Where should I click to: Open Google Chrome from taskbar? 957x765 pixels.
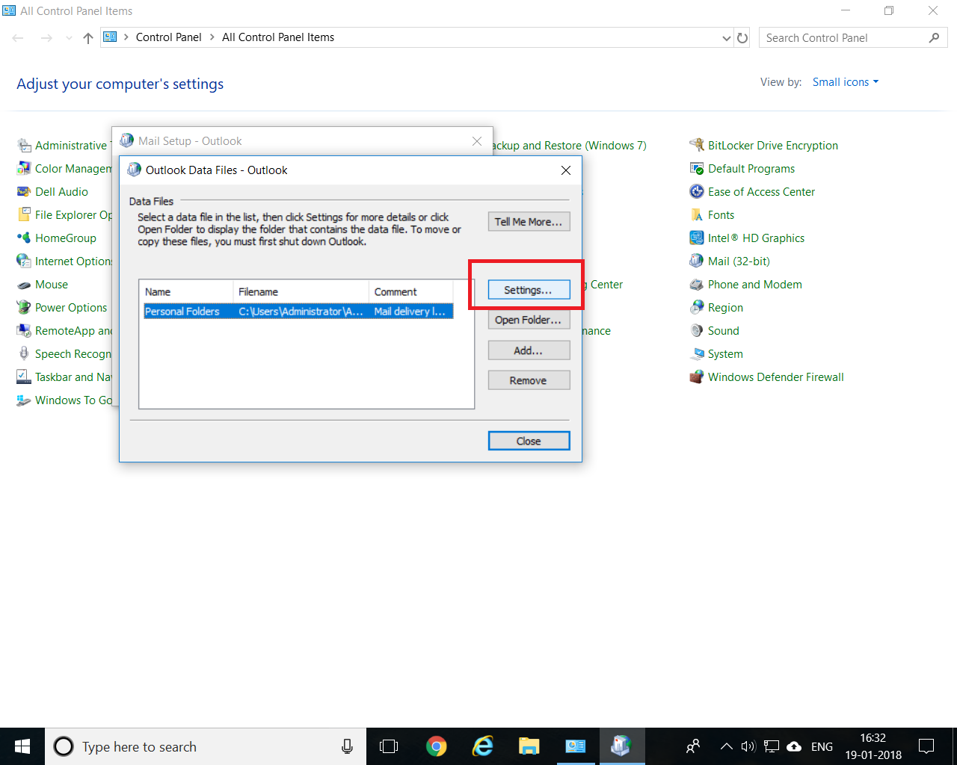(x=437, y=746)
